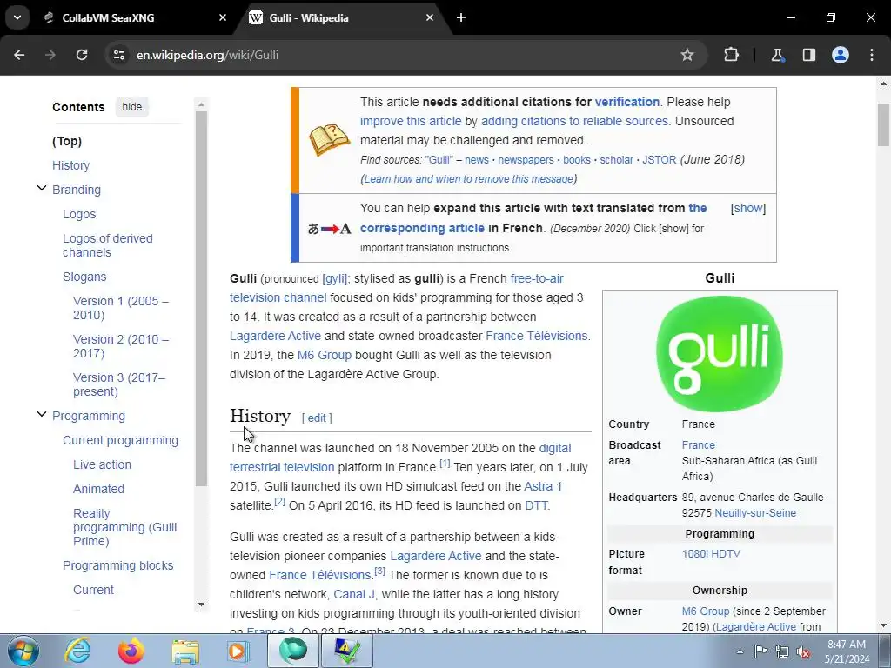
Task: Open Neuilly-sur-Seine link in infobox
Action: point(755,513)
